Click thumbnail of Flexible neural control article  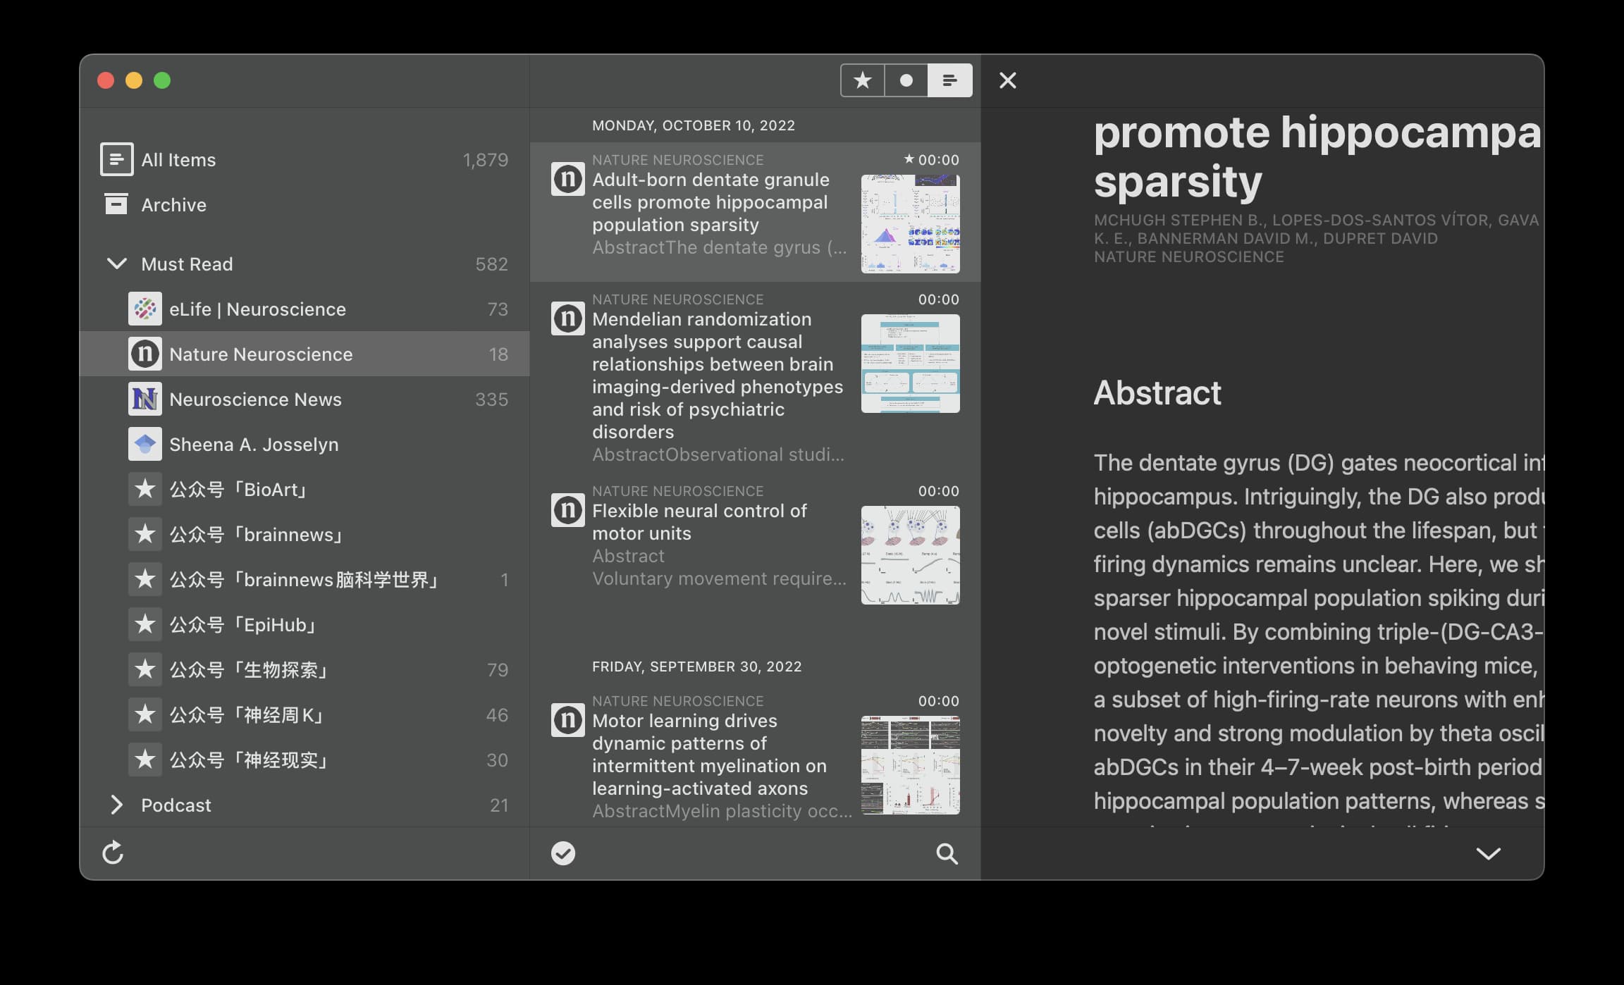click(910, 555)
